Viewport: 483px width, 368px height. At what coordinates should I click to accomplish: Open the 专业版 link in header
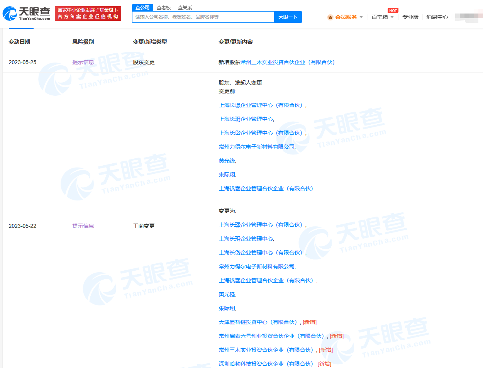pos(410,17)
